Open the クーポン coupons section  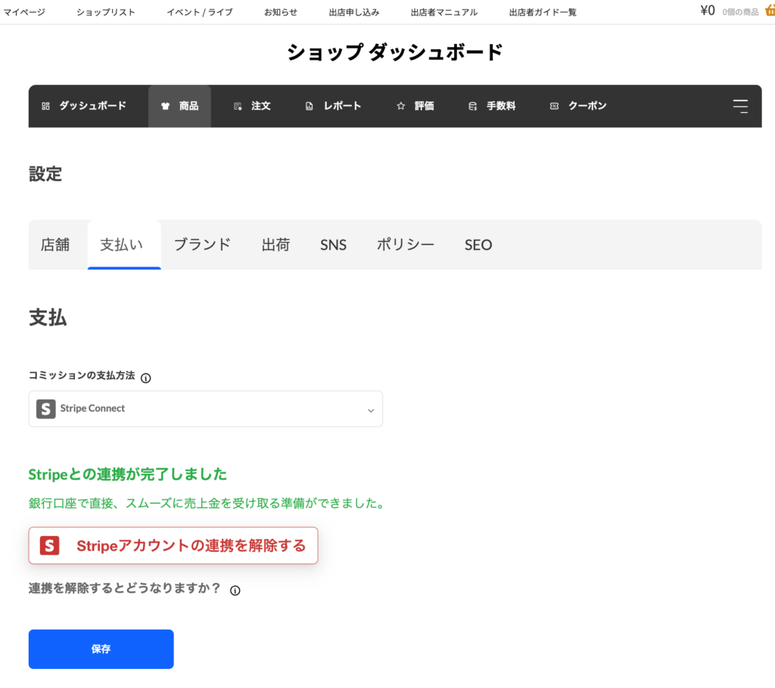(x=578, y=106)
